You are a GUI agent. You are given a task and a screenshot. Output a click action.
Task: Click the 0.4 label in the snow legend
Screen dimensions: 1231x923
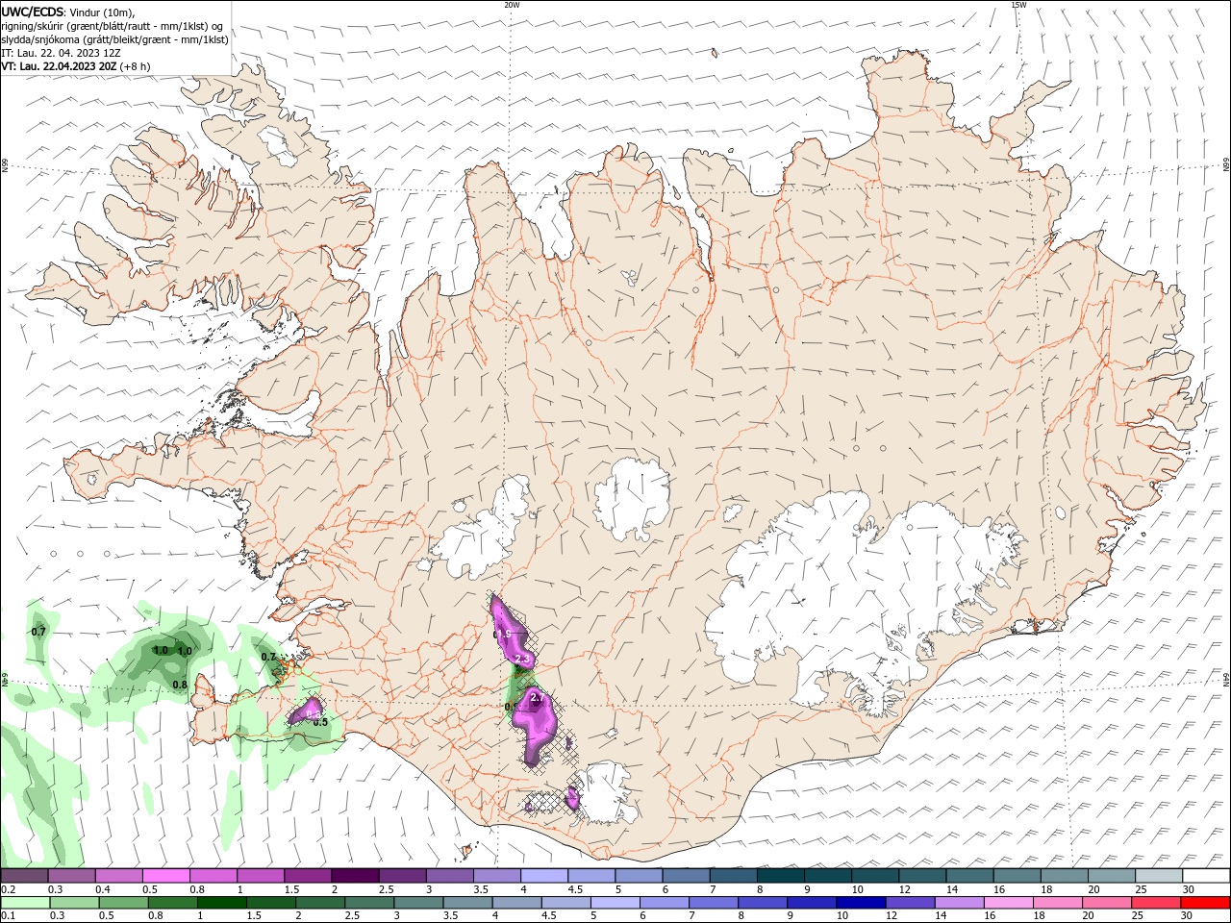point(102,890)
